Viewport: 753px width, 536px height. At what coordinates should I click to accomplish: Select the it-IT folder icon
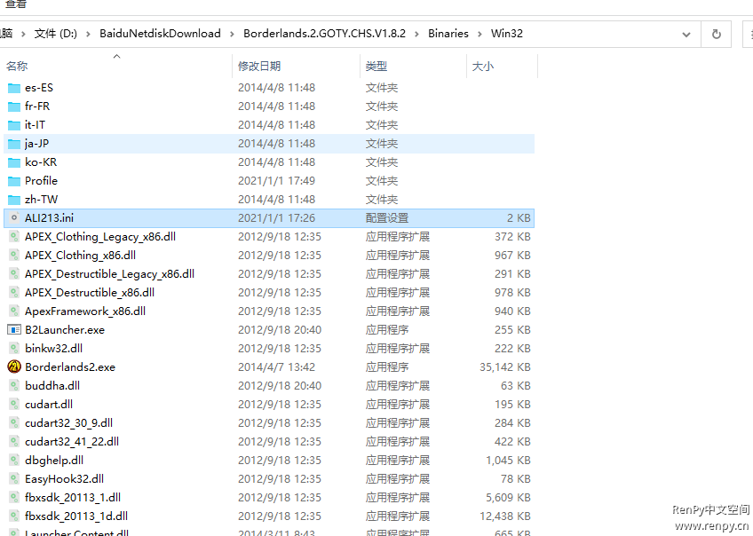14,125
